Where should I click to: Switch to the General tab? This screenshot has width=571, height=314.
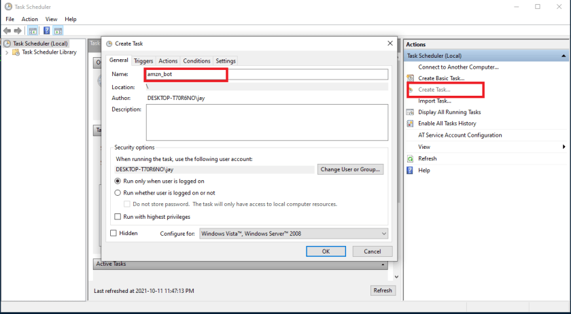click(119, 60)
